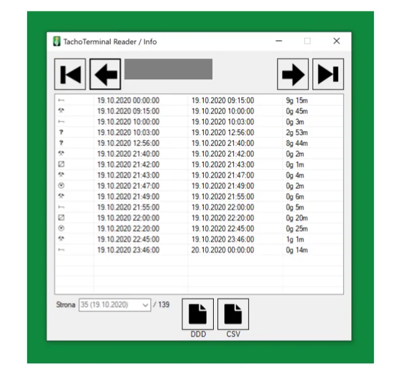The width and height of the screenshot is (413, 388).
Task: Jump to the last page button
Action: pyautogui.click(x=328, y=74)
